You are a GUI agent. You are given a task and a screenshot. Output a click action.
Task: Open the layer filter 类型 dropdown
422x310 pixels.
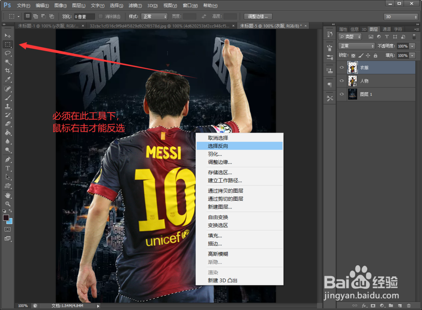coord(350,37)
